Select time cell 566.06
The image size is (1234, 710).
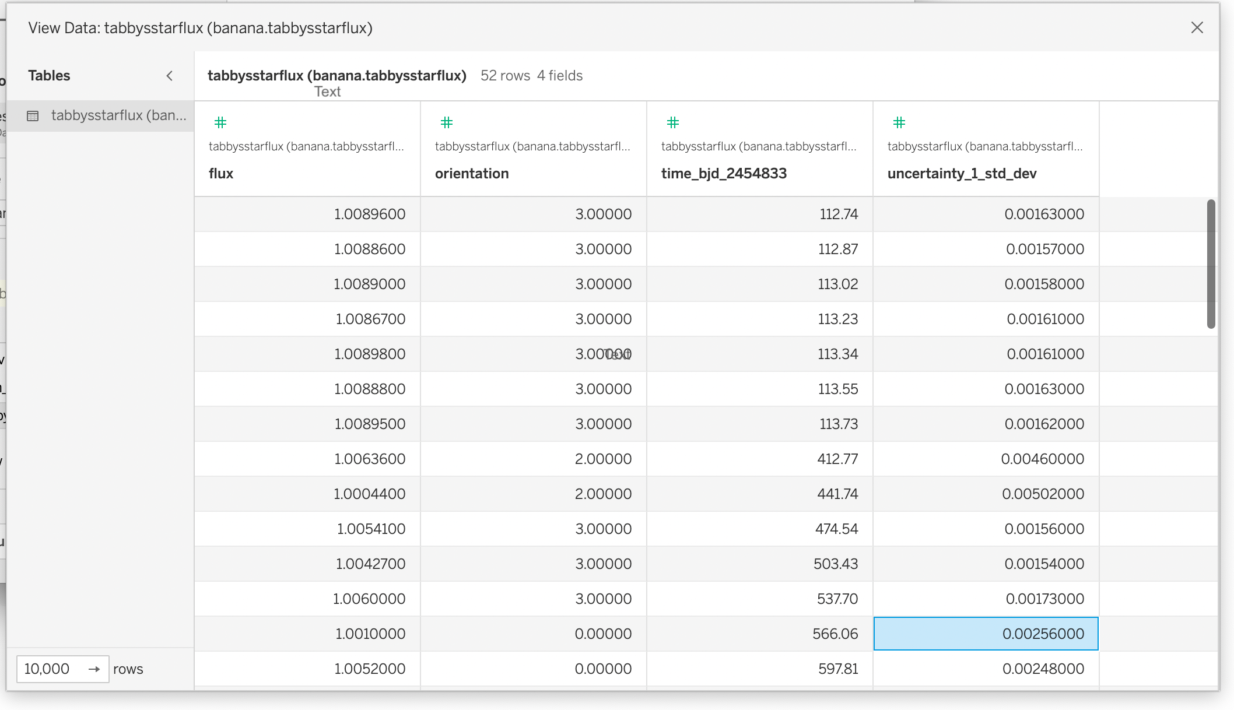[x=760, y=634]
